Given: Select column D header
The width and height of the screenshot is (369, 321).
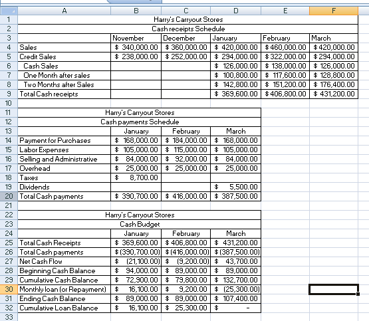Looking at the screenshot, I should tap(236, 11).
